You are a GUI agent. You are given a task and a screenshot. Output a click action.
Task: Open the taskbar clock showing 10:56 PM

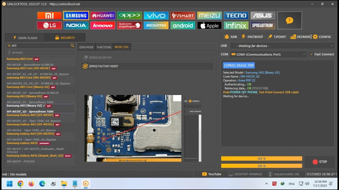pos(320,184)
